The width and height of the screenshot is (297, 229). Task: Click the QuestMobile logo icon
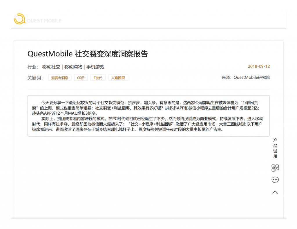[19, 19]
